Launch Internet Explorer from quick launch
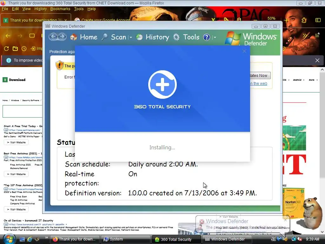 [x=30, y=239]
